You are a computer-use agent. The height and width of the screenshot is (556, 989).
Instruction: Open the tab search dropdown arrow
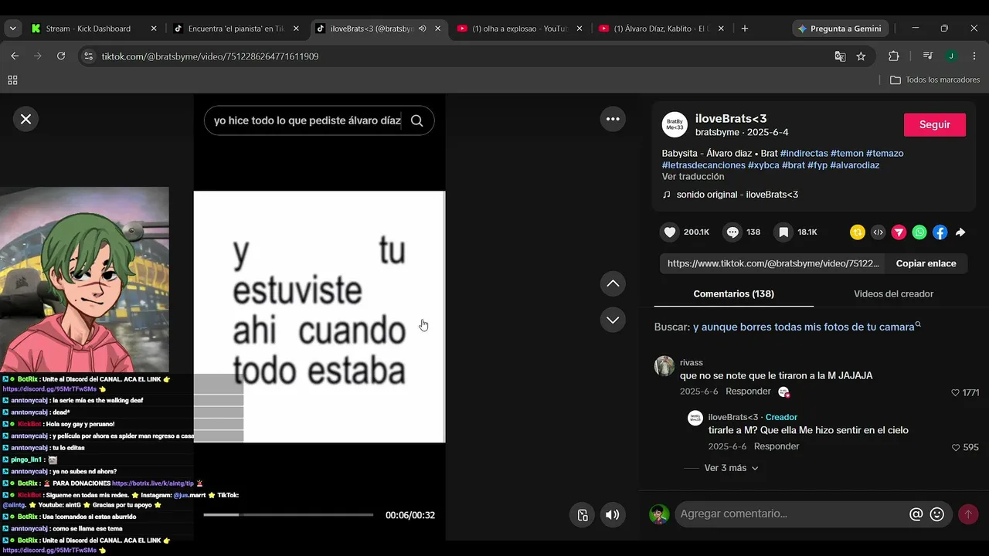click(12, 29)
